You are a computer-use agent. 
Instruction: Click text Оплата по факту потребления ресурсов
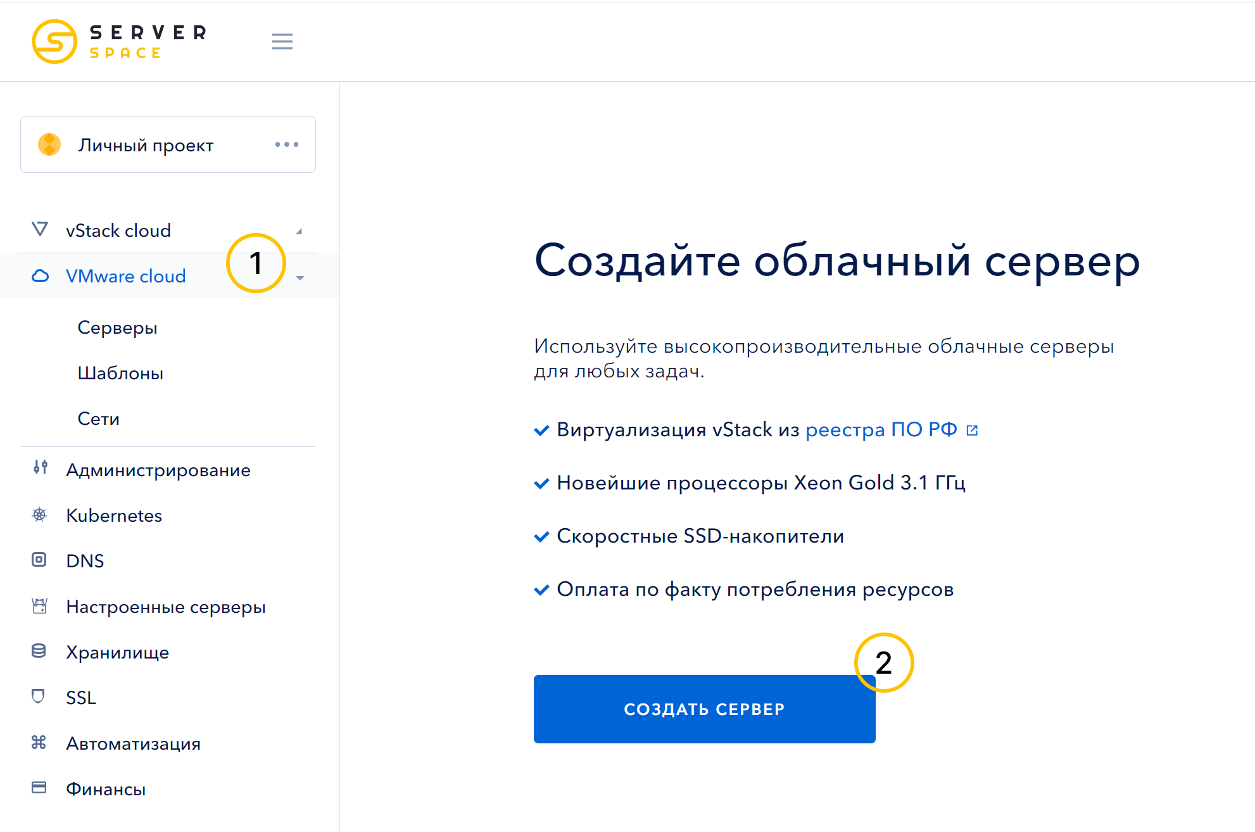[755, 589]
